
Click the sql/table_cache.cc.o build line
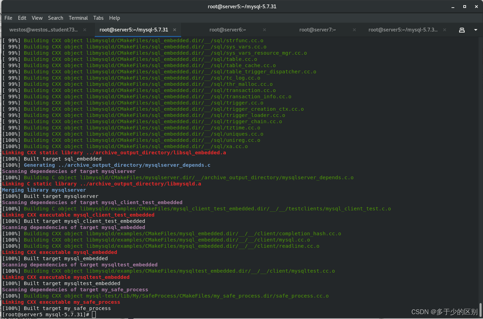tap(139, 65)
